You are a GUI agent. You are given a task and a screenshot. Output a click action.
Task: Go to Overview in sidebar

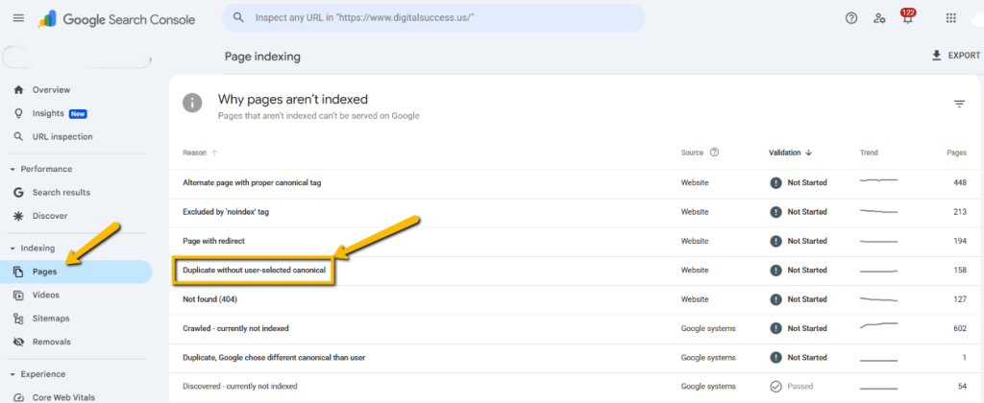point(52,89)
